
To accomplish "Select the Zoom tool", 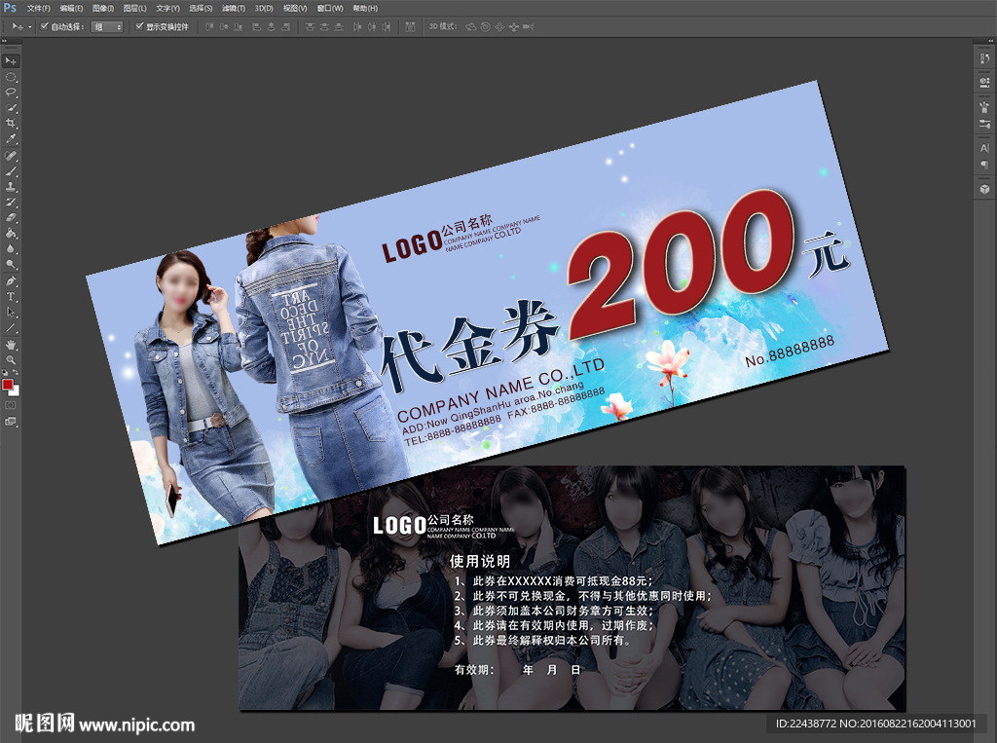I will coord(11,360).
